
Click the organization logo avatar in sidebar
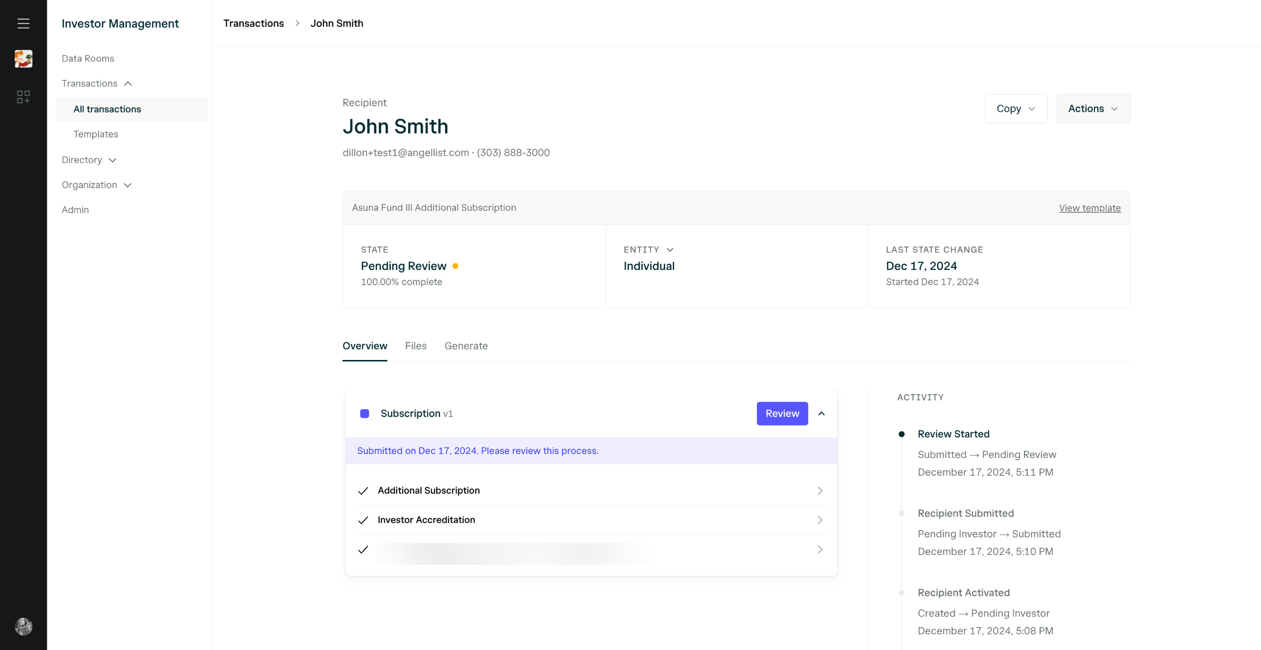tap(23, 59)
